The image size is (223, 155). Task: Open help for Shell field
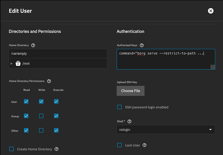(x=129, y=121)
